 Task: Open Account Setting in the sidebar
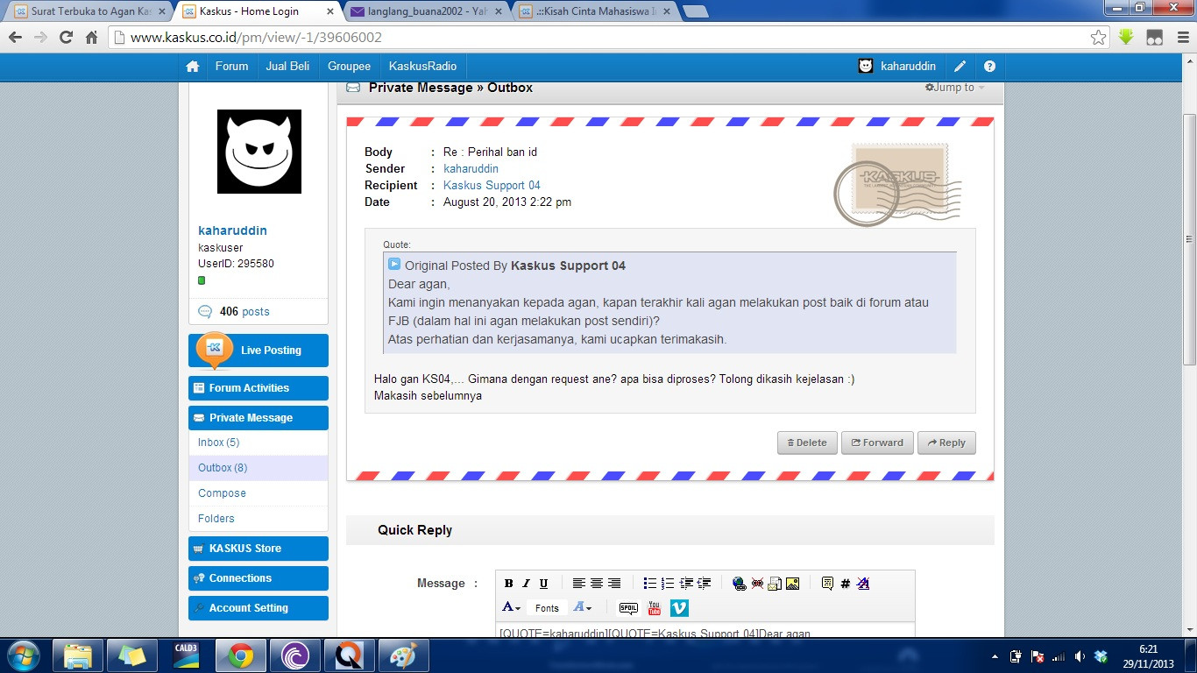[x=259, y=608]
